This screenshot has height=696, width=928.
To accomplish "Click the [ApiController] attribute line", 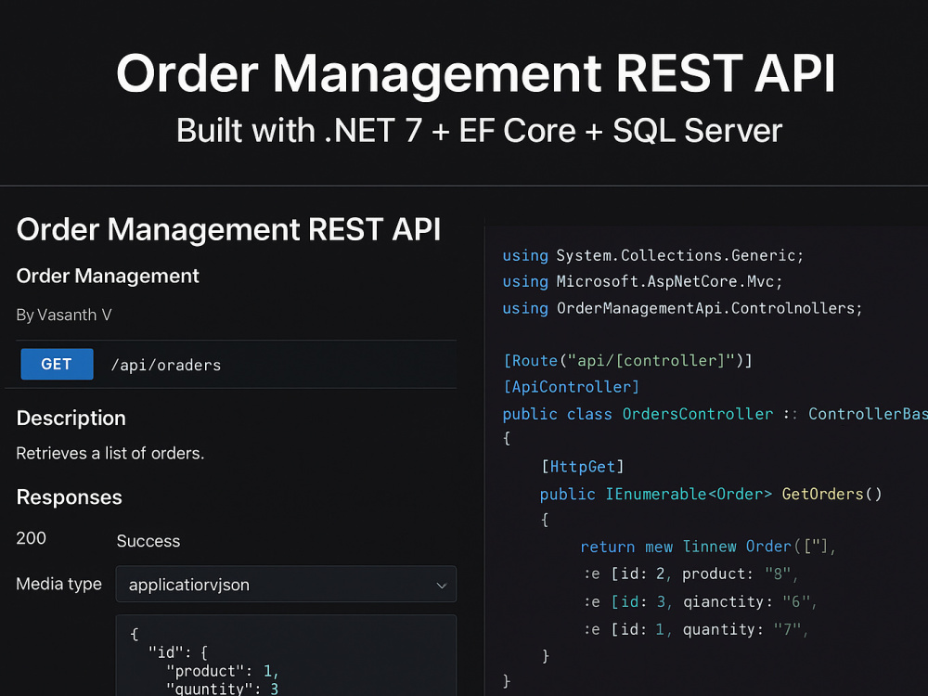I will pyautogui.click(x=571, y=387).
